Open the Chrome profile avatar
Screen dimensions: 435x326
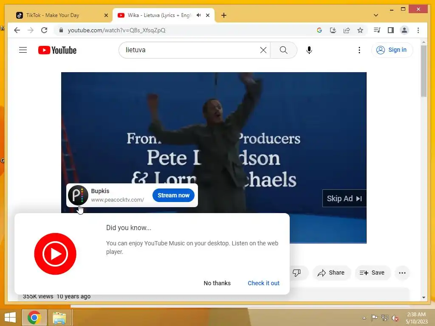(404, 30)
